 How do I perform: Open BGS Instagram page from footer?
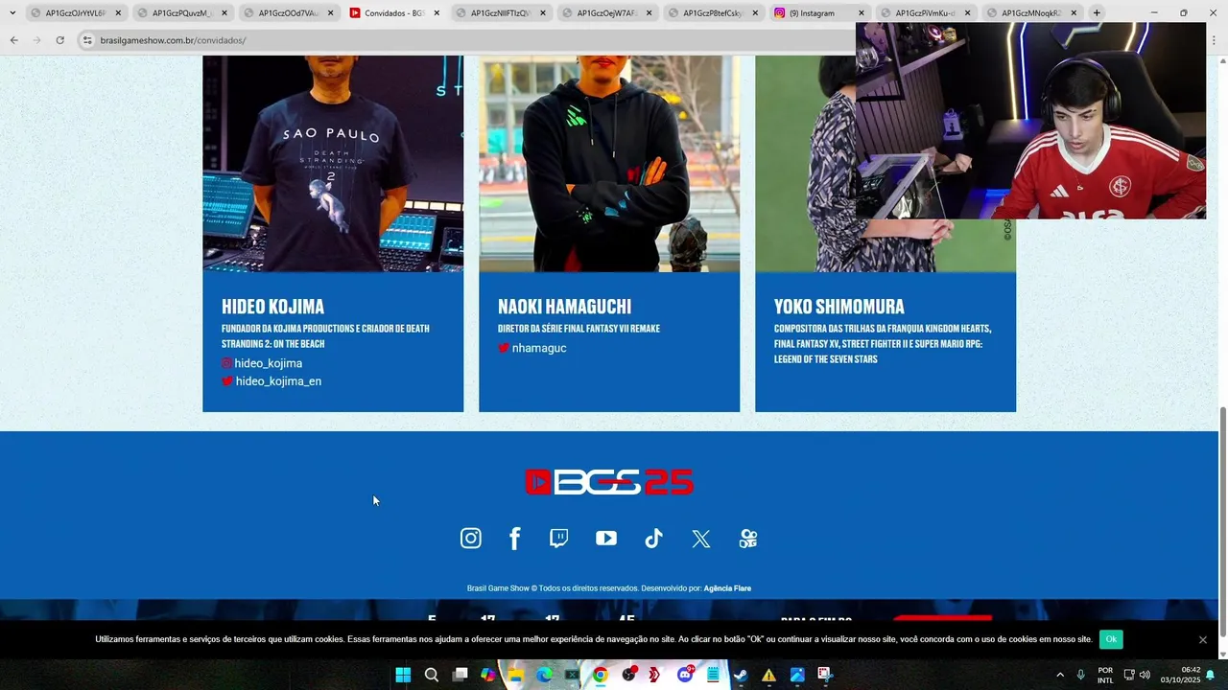pos(470,539)
